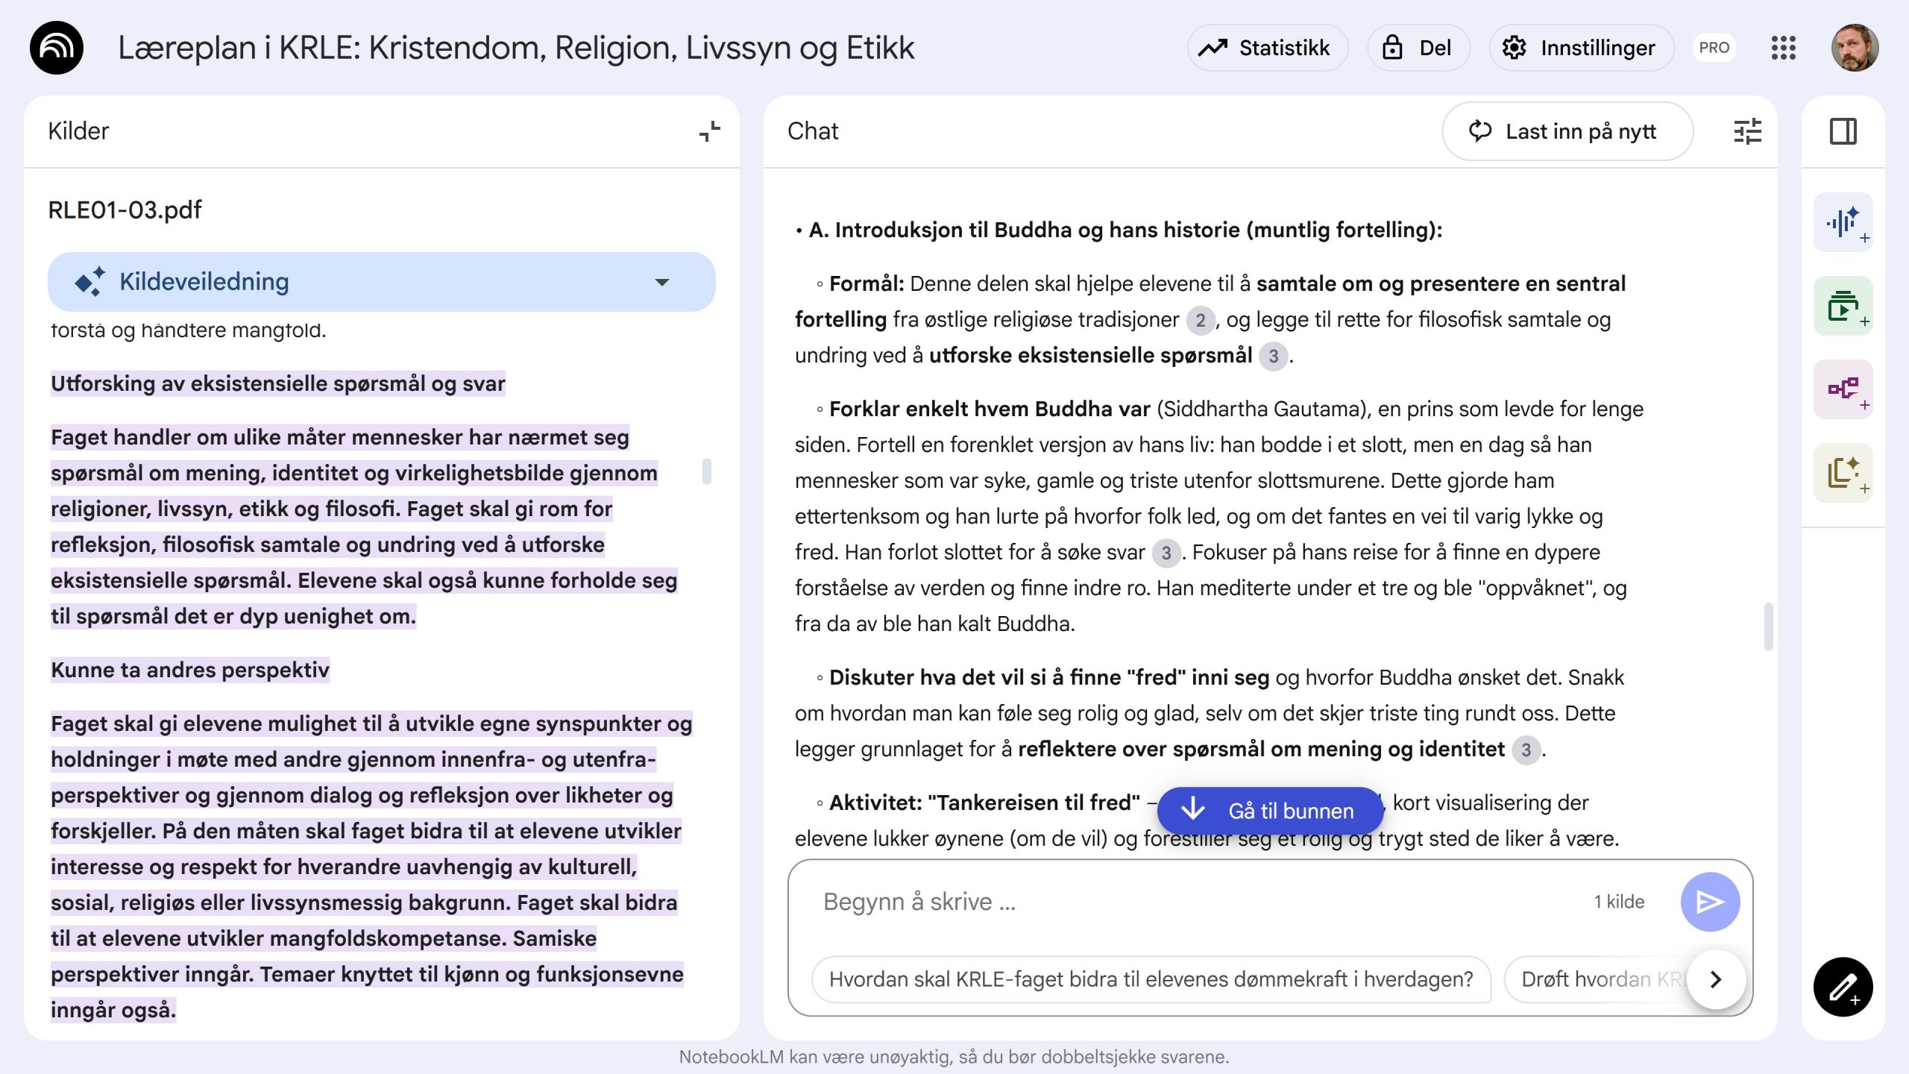This screenshot has width=1909, height=1074.
Task: Click heading Kunne ta andres perspektiv
Action: pos(189,670)
